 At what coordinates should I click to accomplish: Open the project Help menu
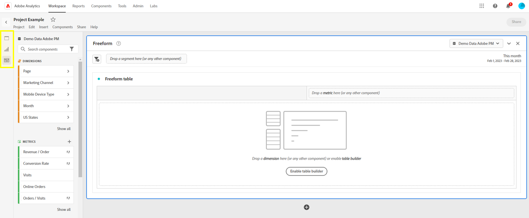pyautogui.click(x=94, y=27)
